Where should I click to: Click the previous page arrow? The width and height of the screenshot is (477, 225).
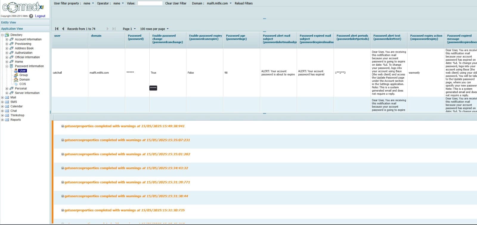point(63,29)
